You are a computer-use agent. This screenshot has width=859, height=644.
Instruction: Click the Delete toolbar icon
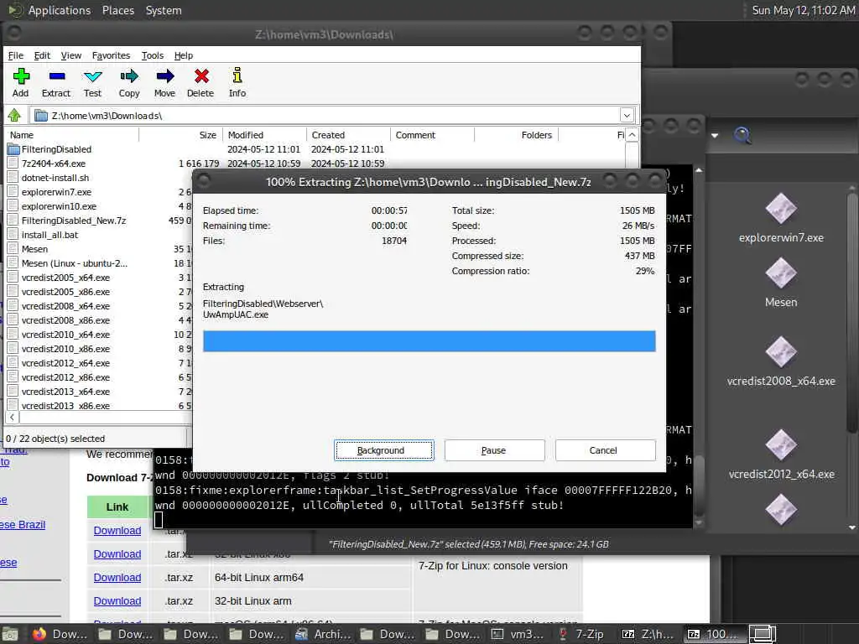click(200, 82)
